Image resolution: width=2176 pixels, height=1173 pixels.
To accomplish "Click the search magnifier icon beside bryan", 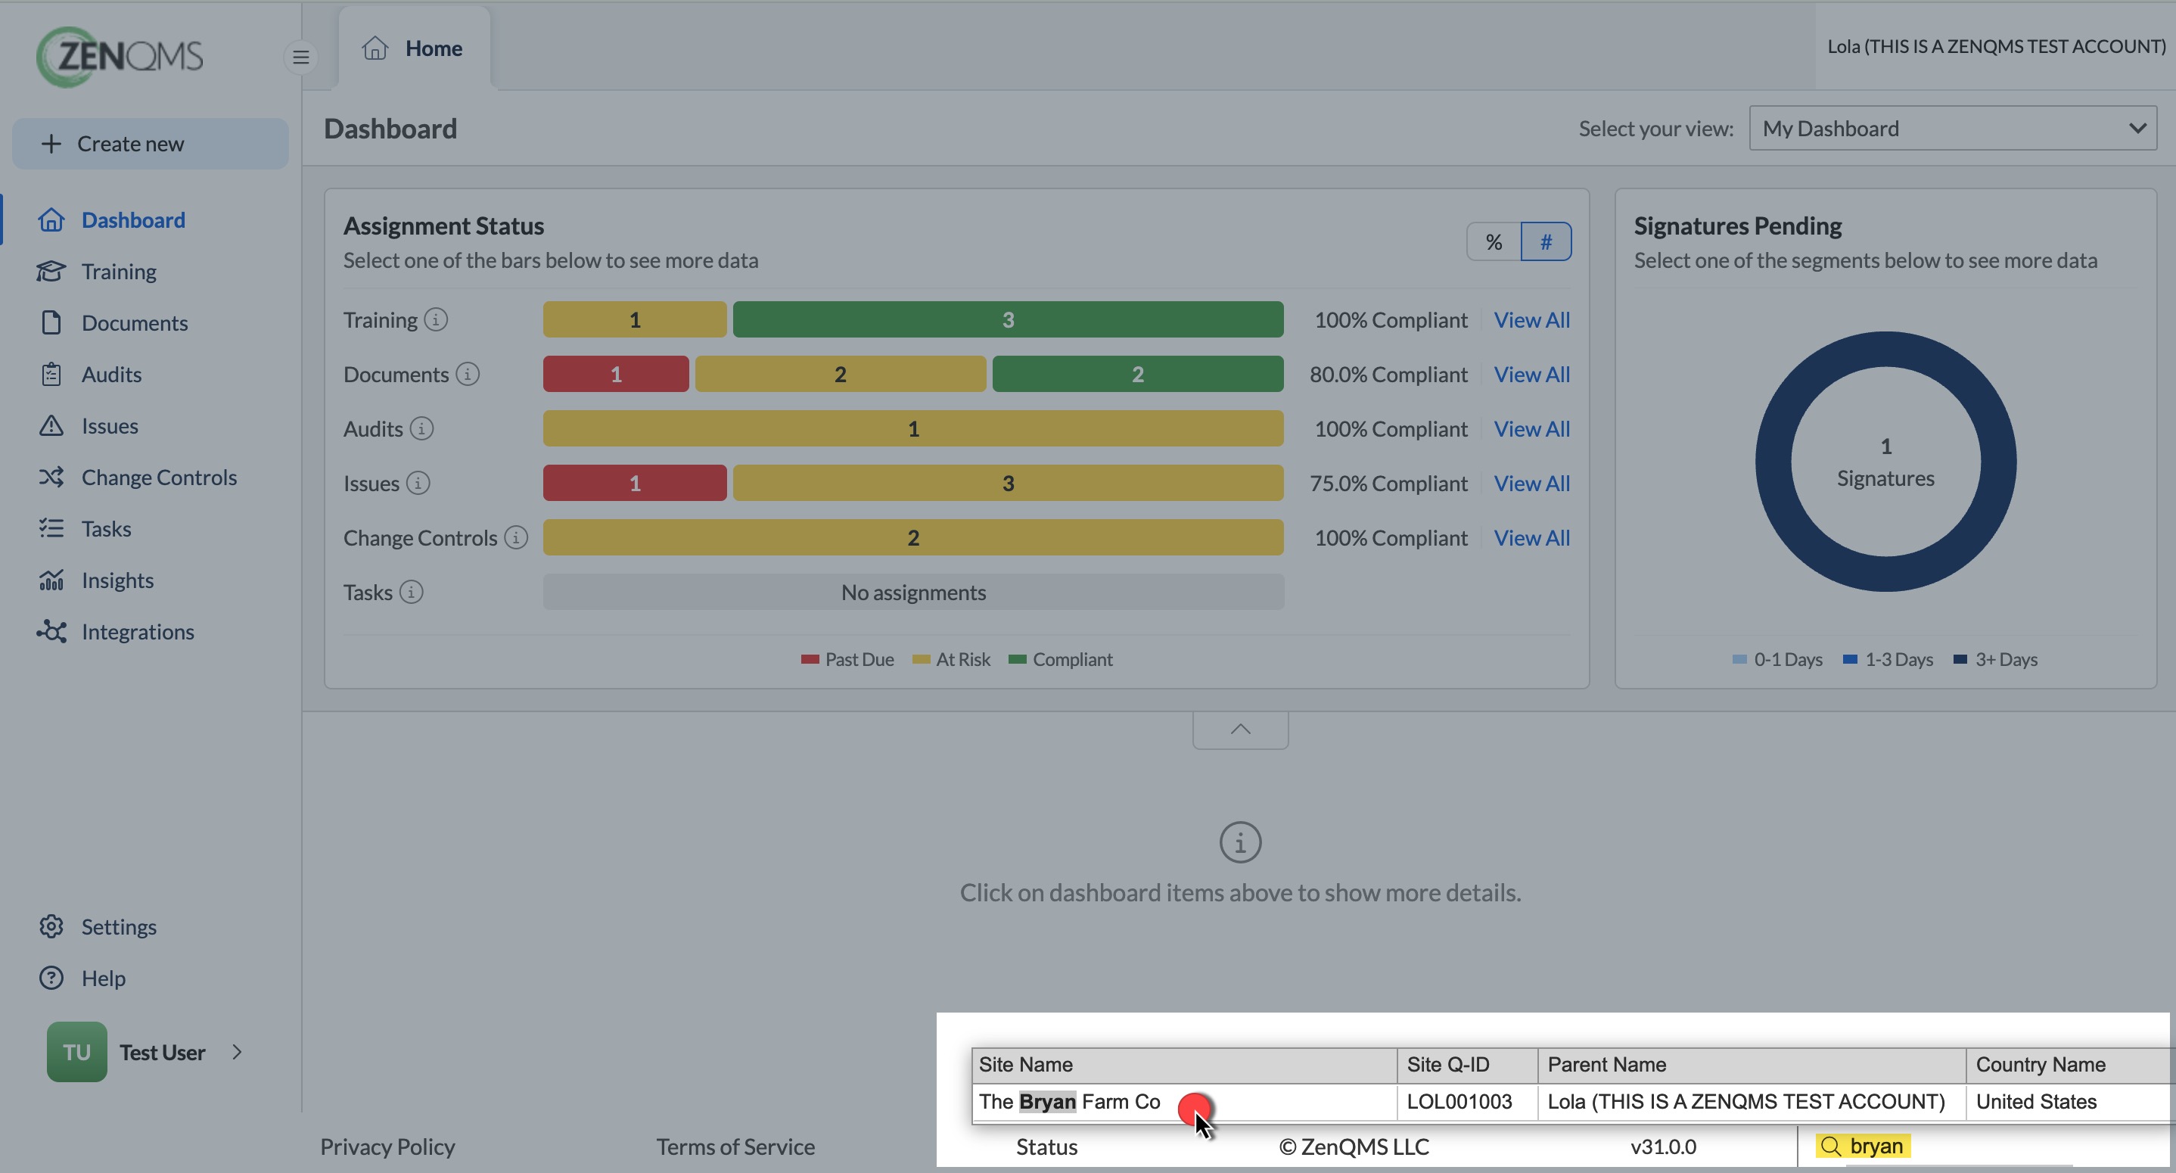I will 1830,1147.
